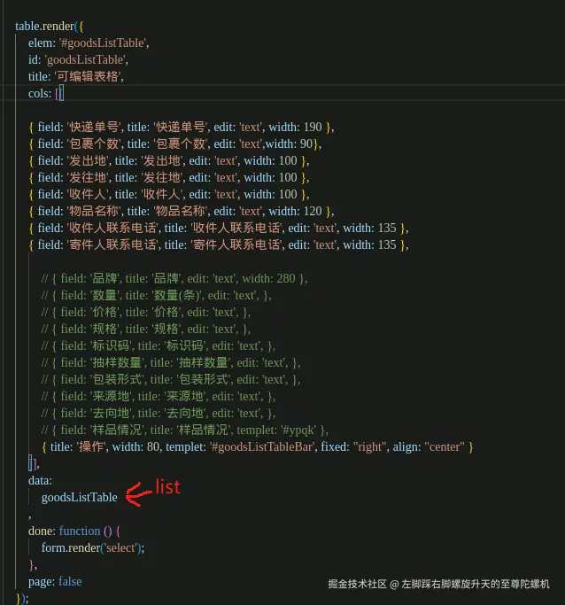Viewport: 565px width, 605px height.
Task: Place cursor on elem '#goodsListTable' line
Action: [89, 43]
